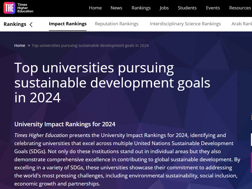252x189 pixels.
Task: Switch to Arab Rankings tab
Action: [x=242, y=24]
